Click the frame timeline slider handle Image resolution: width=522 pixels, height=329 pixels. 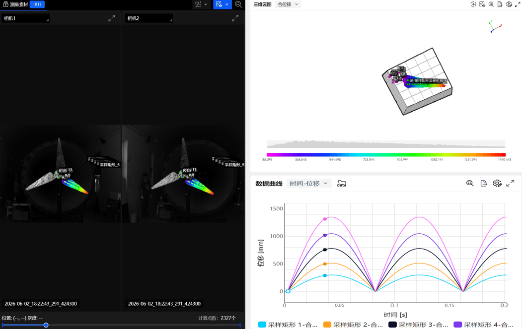point(46,325)
